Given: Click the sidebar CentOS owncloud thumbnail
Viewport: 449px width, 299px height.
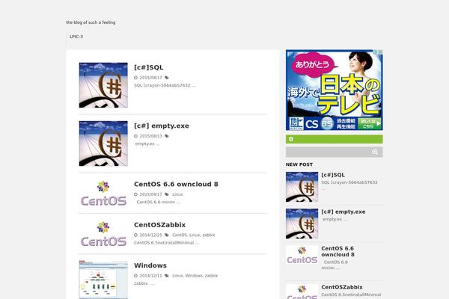Looking at the screenshot, I should [x=302, y=255].
